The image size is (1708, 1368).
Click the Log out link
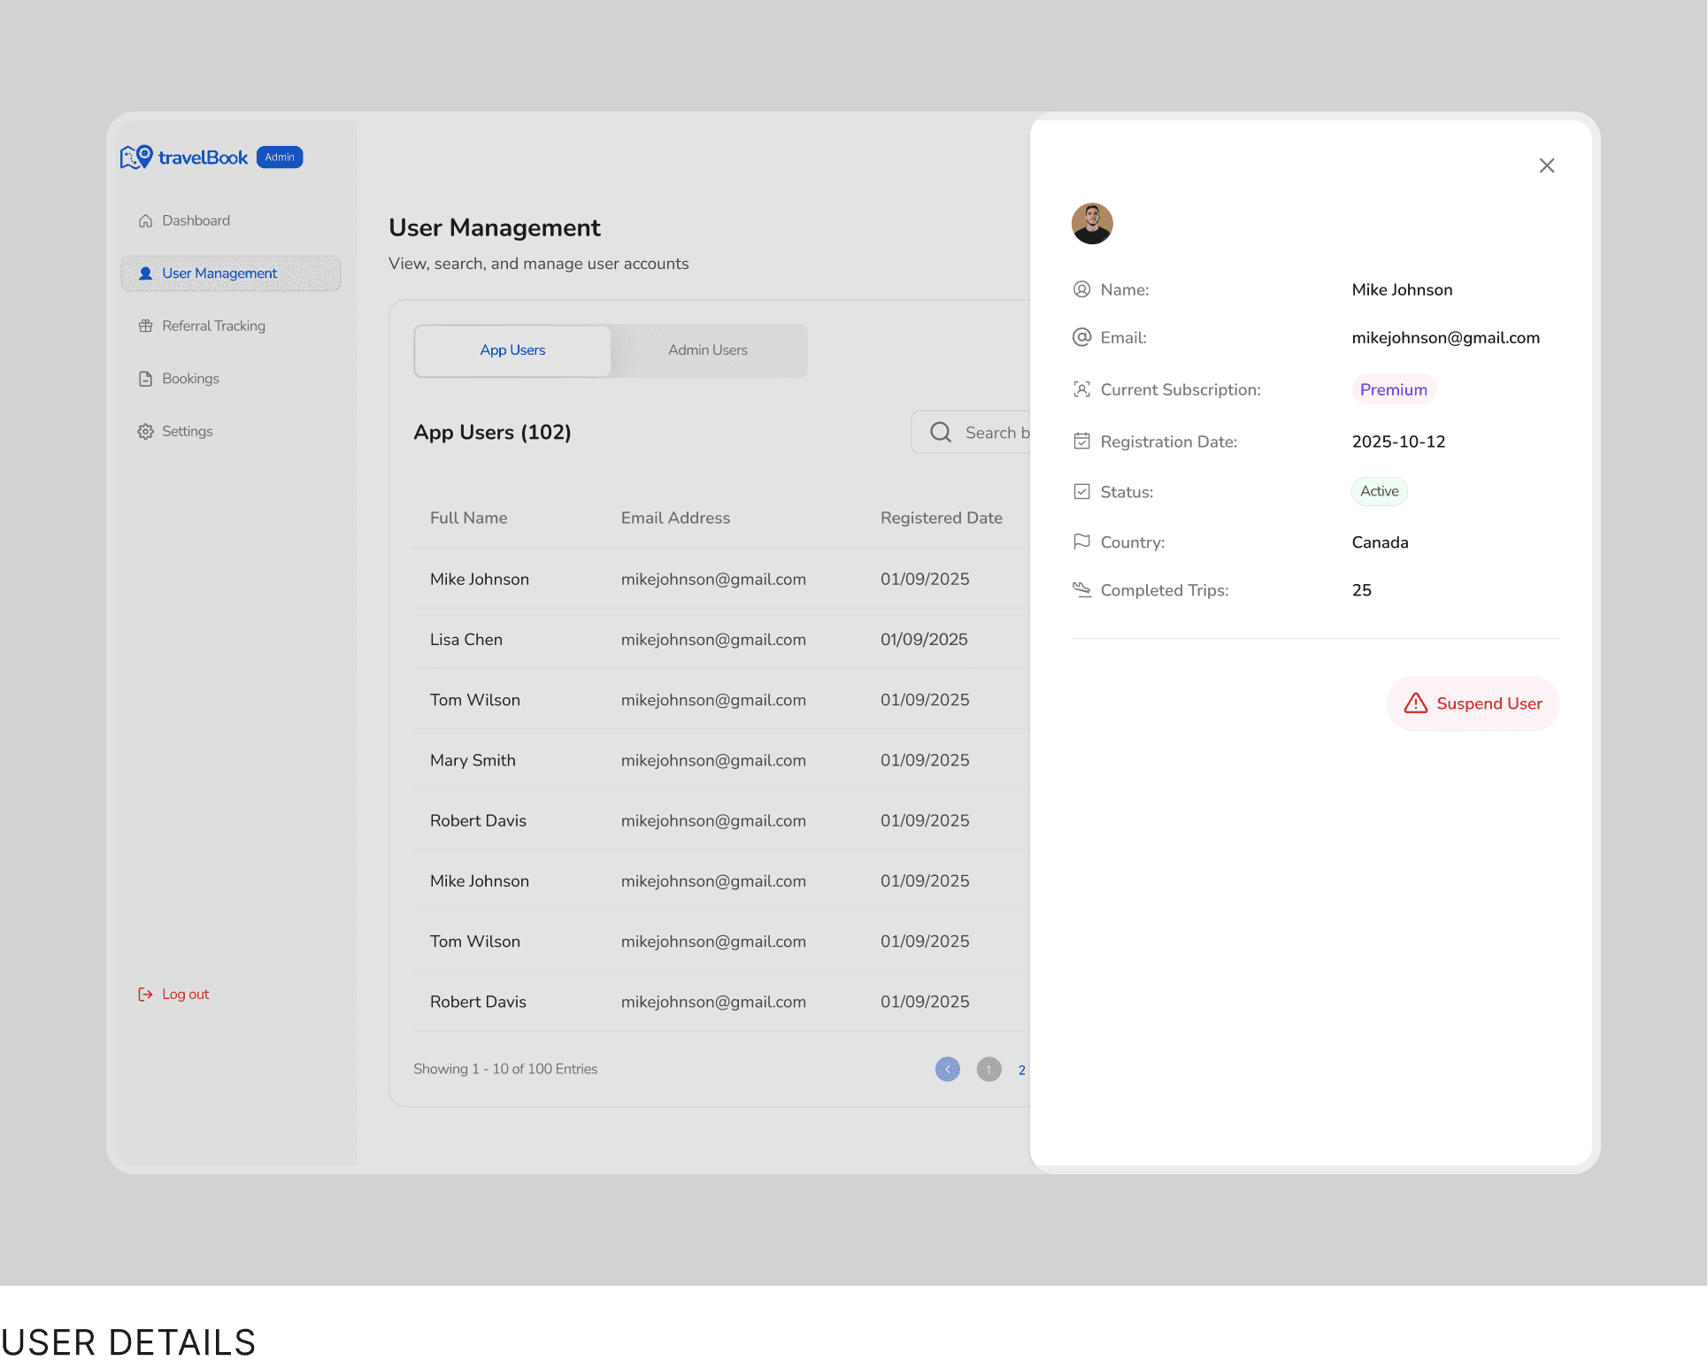click(x=185, y=995)
